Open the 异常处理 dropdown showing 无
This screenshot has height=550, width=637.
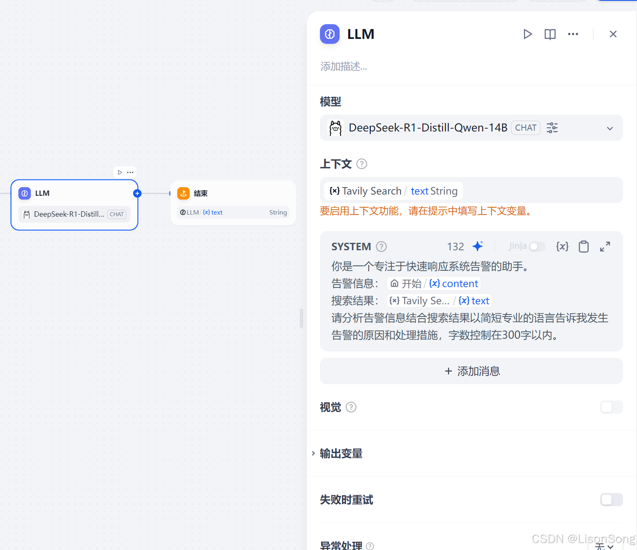pyautogui.click(x=605, y=546)
